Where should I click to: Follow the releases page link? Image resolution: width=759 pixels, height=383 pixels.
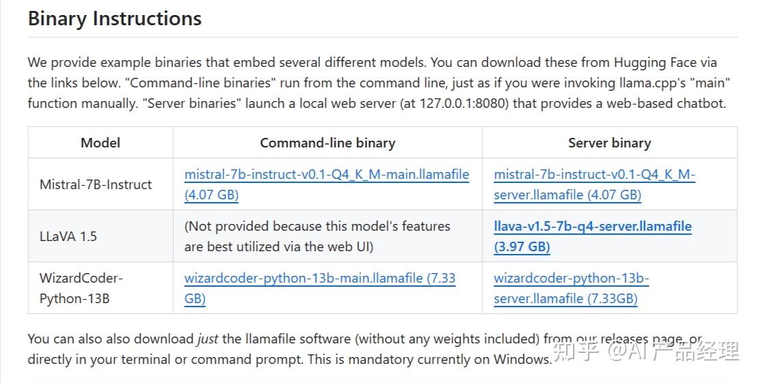point(641,339)
